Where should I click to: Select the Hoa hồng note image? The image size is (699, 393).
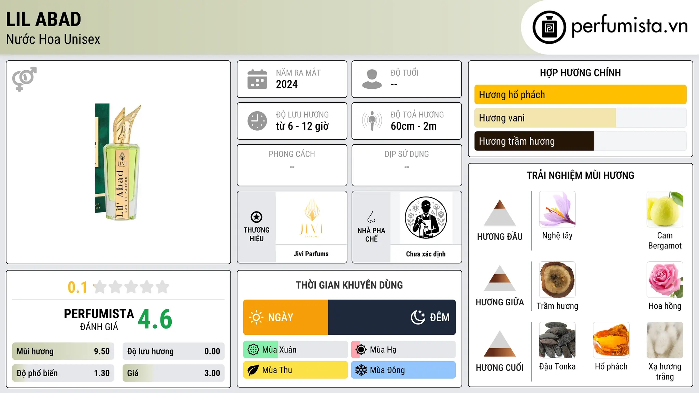point(665,279)
